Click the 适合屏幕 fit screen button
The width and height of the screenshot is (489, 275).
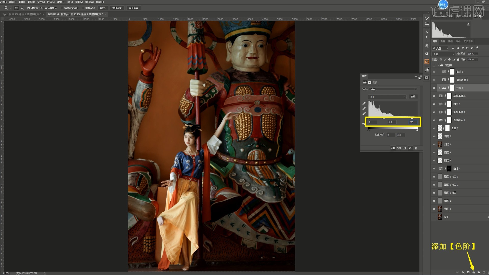pos(117,8)
